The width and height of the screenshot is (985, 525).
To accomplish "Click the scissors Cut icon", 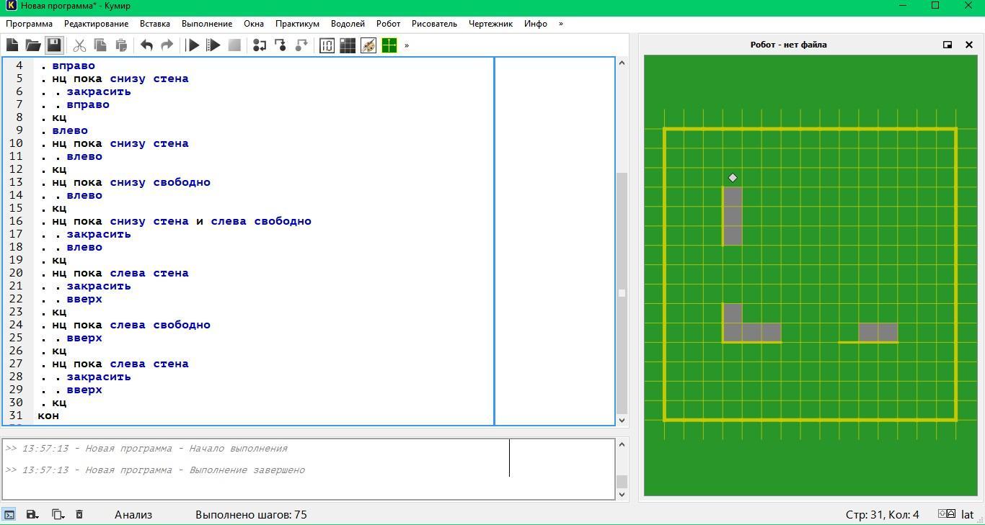I will (79, 45).
